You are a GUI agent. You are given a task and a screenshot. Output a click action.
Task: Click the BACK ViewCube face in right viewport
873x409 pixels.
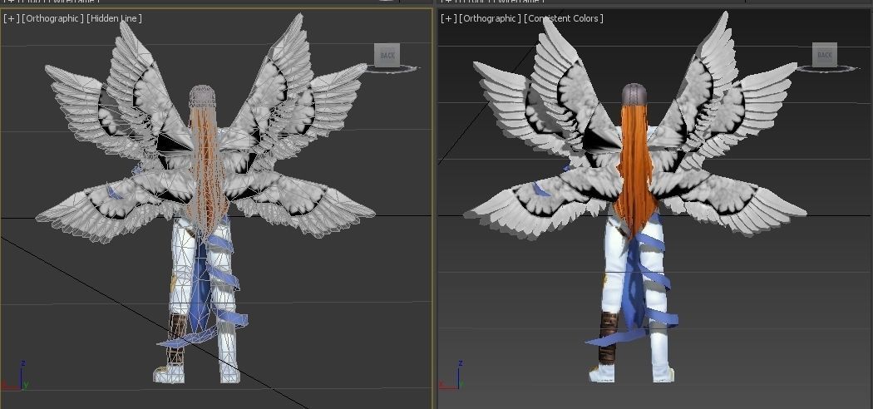coord(825,55)
